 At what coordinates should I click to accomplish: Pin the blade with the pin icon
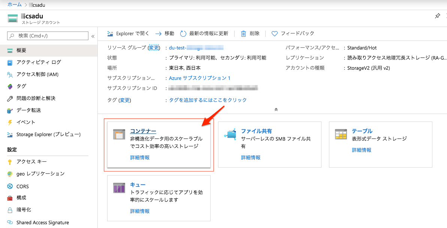click(438, 16)
